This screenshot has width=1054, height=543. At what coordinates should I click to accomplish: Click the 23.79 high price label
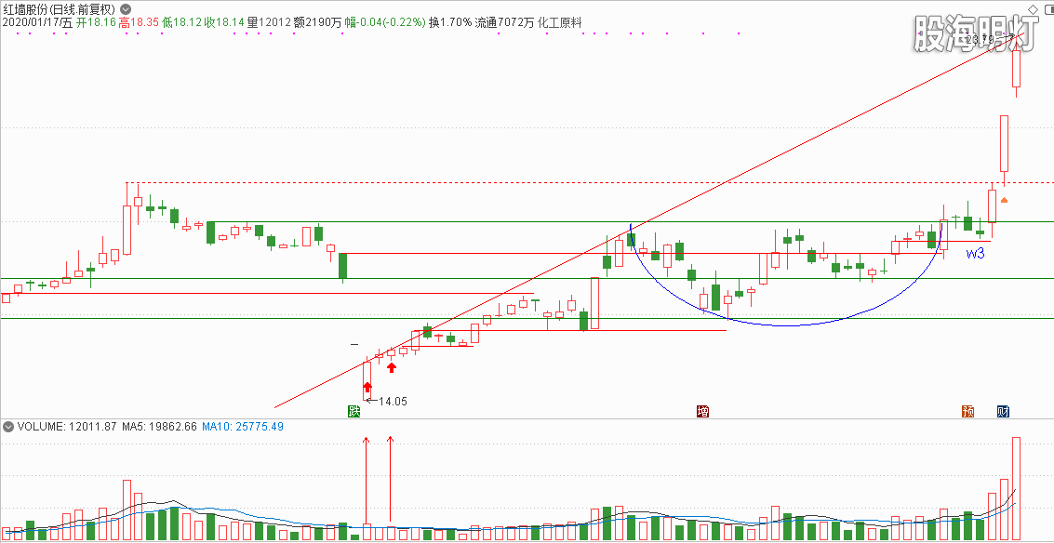(x=980, y=40)
